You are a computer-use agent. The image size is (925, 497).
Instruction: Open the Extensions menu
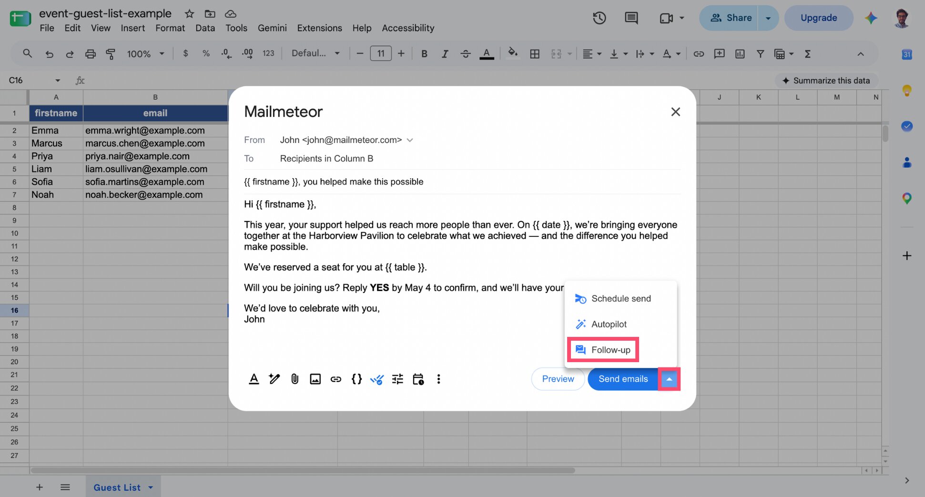click(x=319, y=28)
